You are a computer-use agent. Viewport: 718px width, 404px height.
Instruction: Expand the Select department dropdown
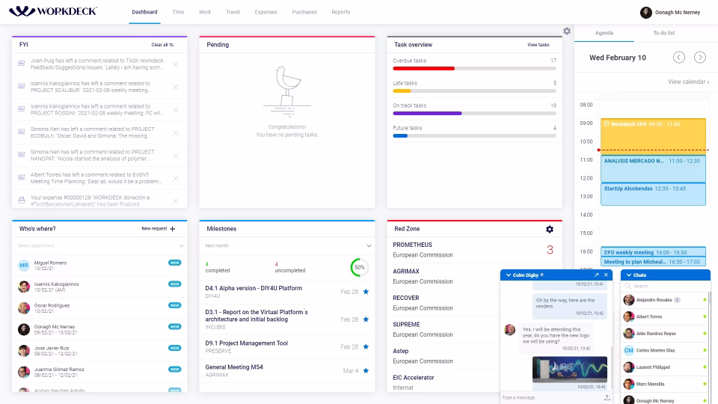181,245
